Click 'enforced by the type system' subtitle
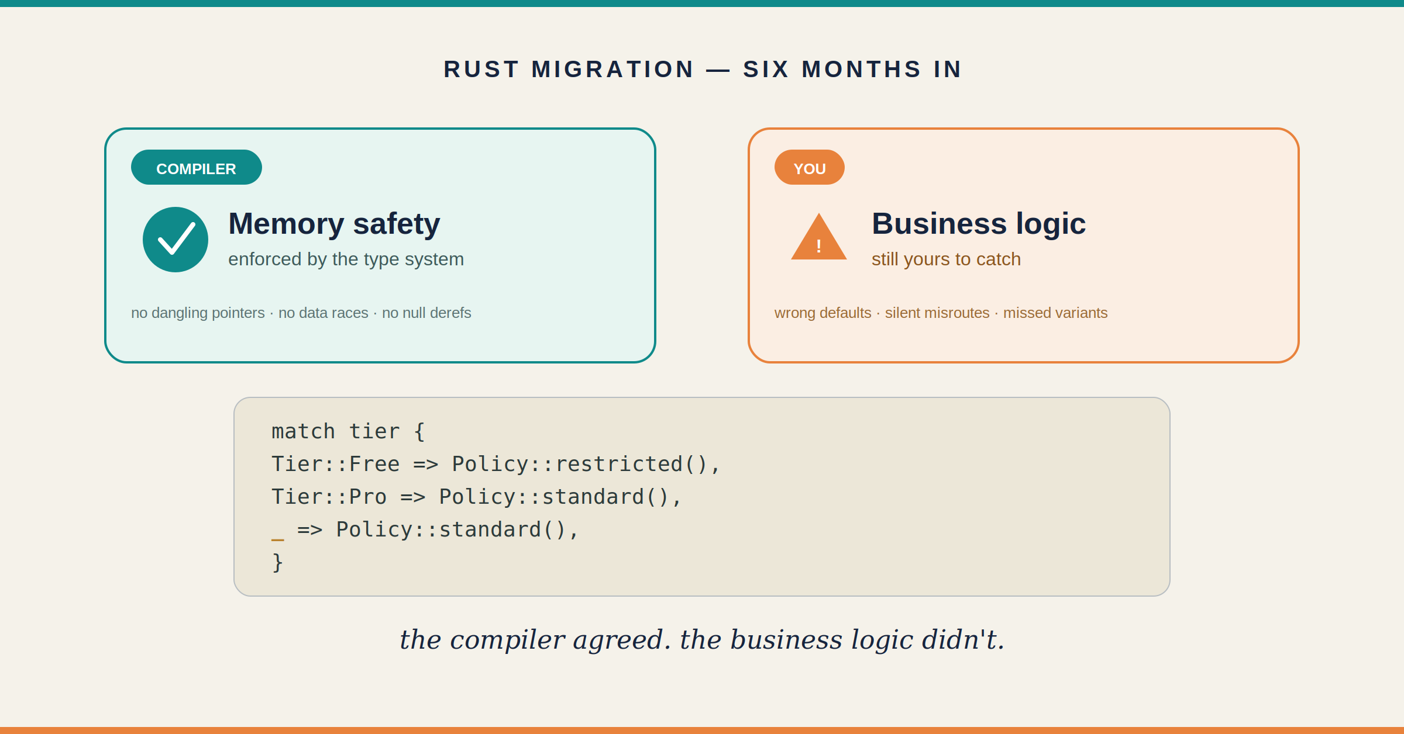1404x734 pixels. click(x=346, y=259)
